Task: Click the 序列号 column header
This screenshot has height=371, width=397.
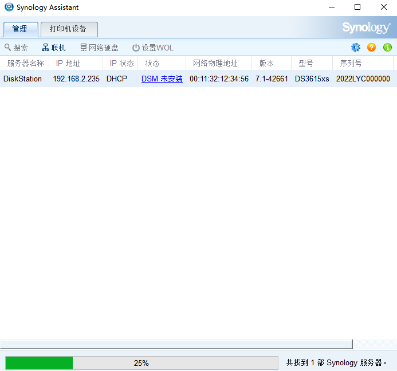Action: [351, 63]
